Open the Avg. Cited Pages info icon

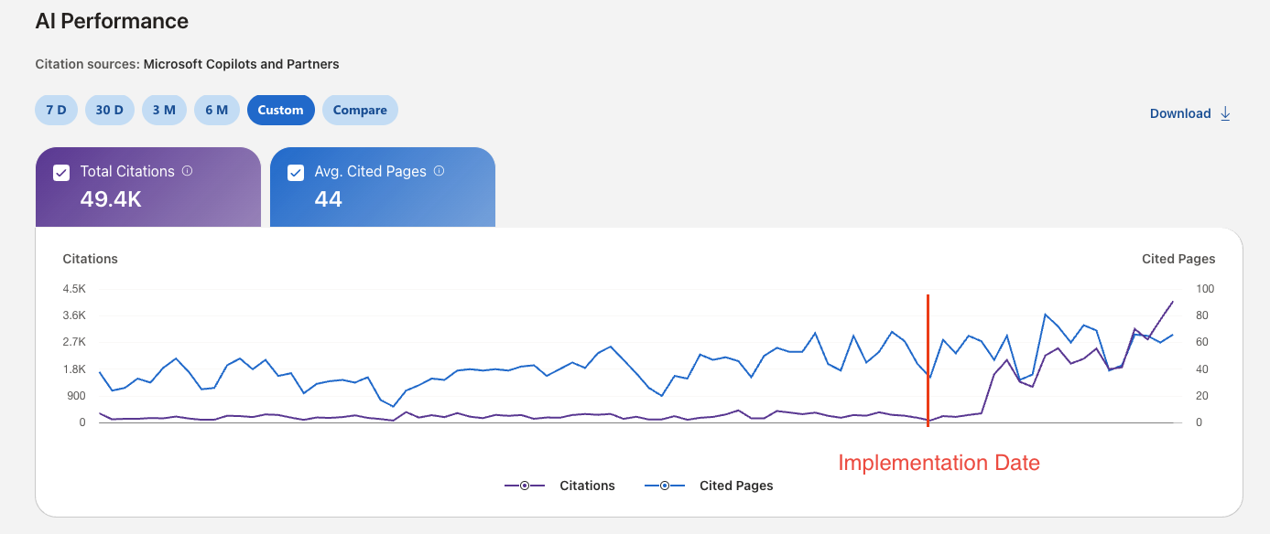click(439, 171)
